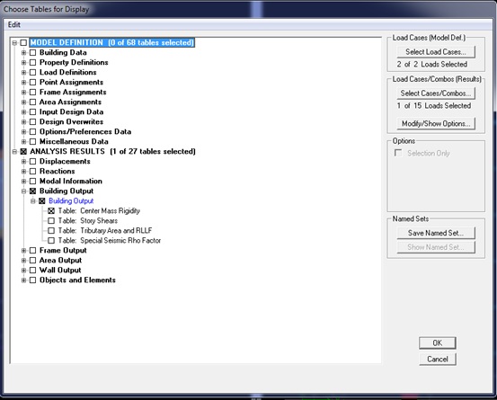Uncheck the Center Mass Rigidity table
497x400 pixels.
[x=51, y=210]
